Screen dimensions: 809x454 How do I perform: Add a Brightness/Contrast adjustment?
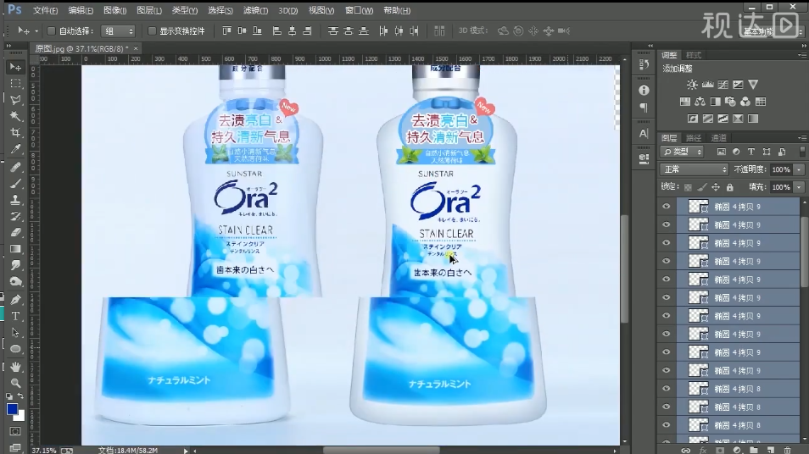pyautogui.click(x=692, y=85)
